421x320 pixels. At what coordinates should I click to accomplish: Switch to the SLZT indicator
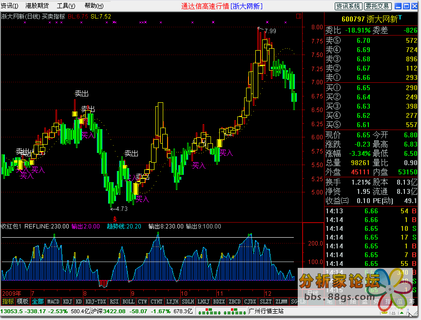pos(266,301)
